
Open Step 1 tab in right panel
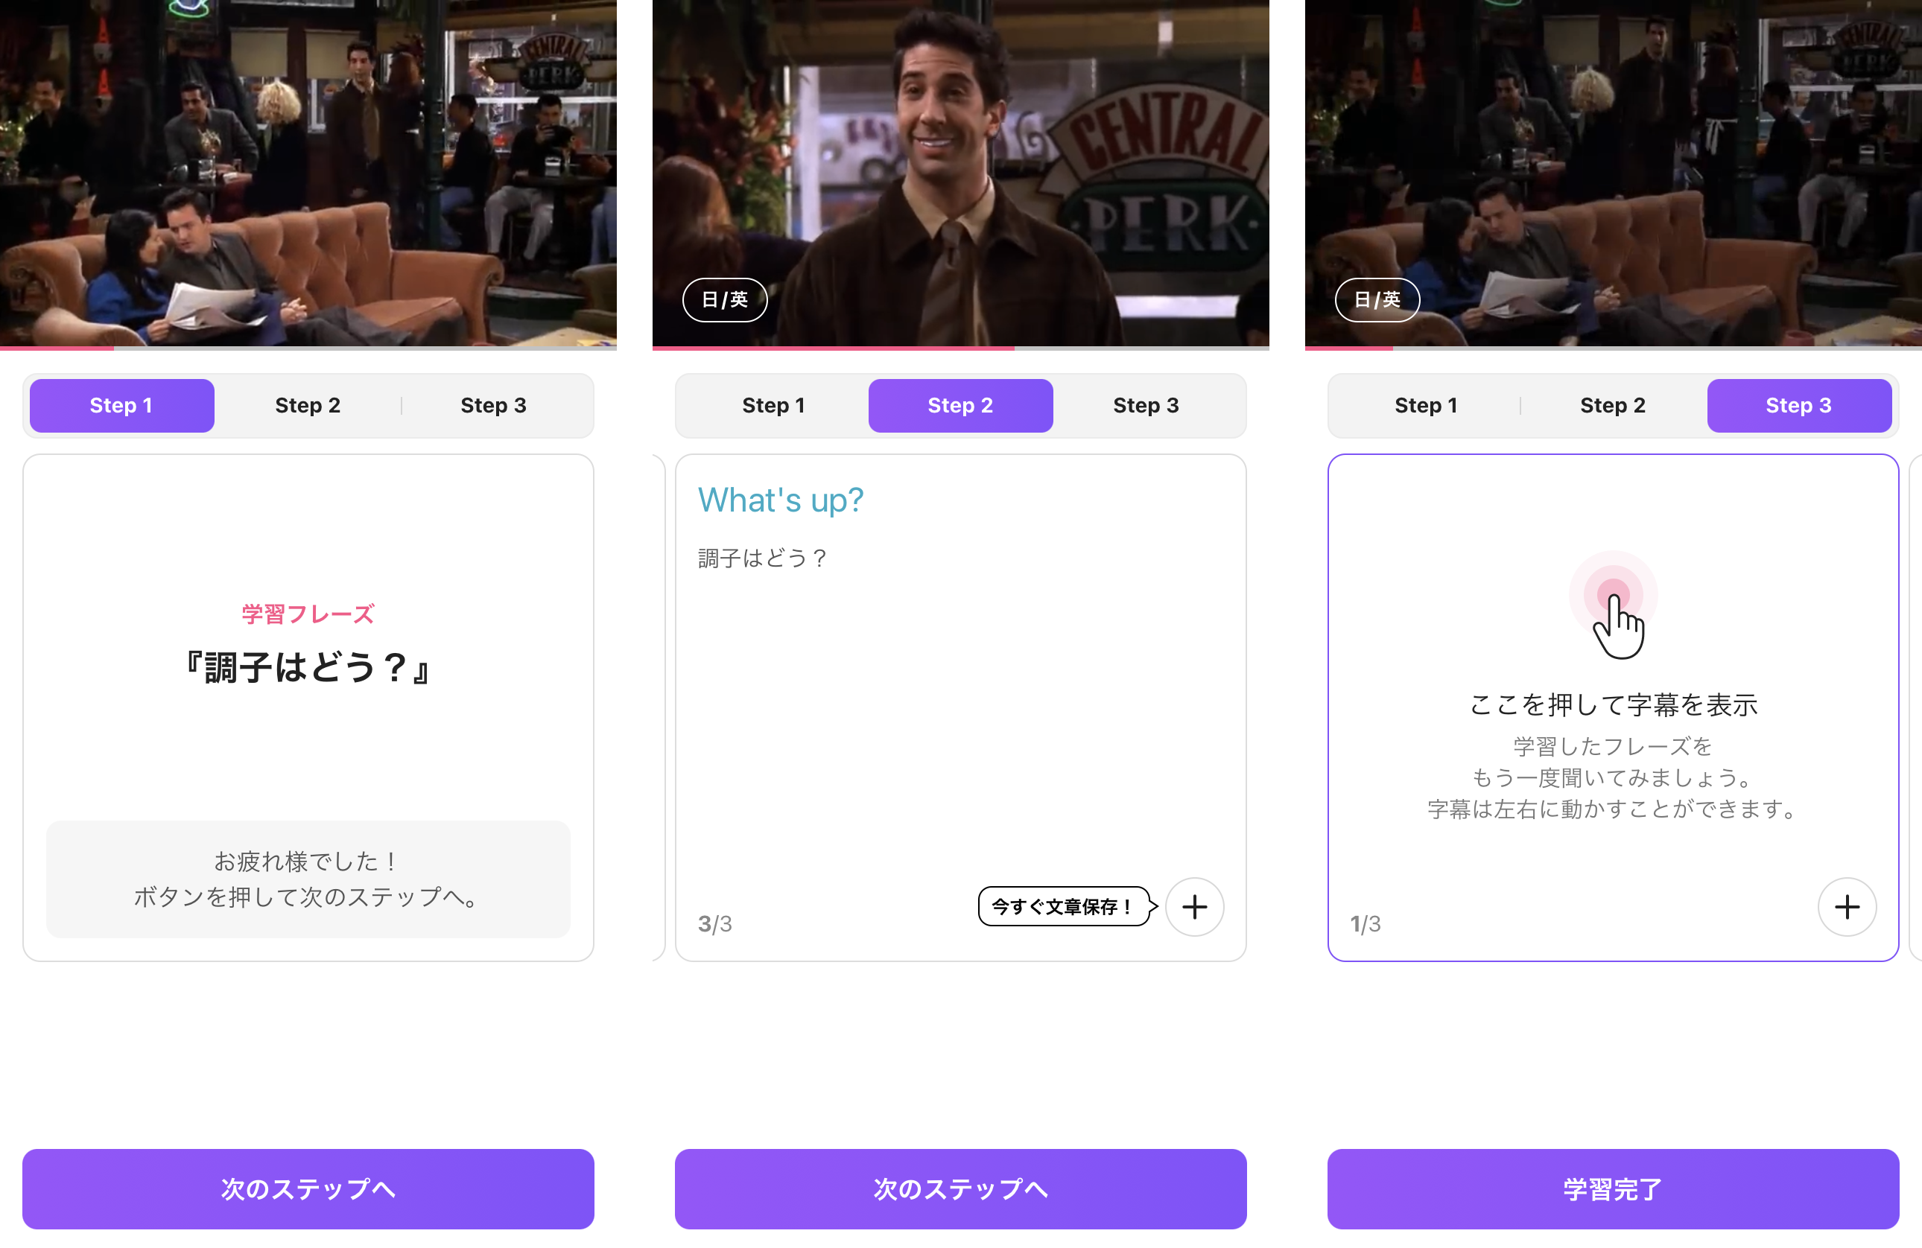(1426, 405)
